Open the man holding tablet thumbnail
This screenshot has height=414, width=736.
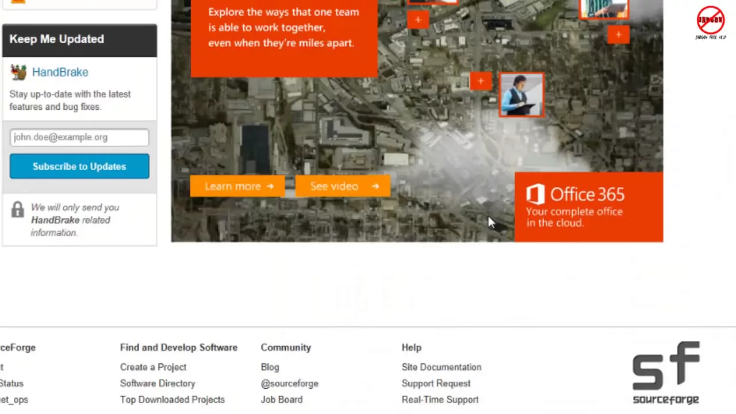522,95
